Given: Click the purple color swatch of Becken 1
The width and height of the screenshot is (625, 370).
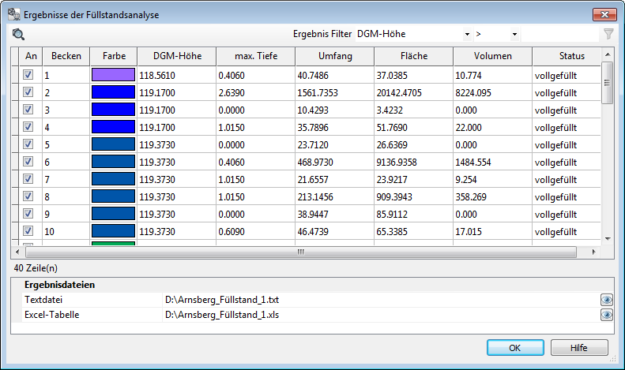Looking at the screenshot, I should click(x=114, y=75).
